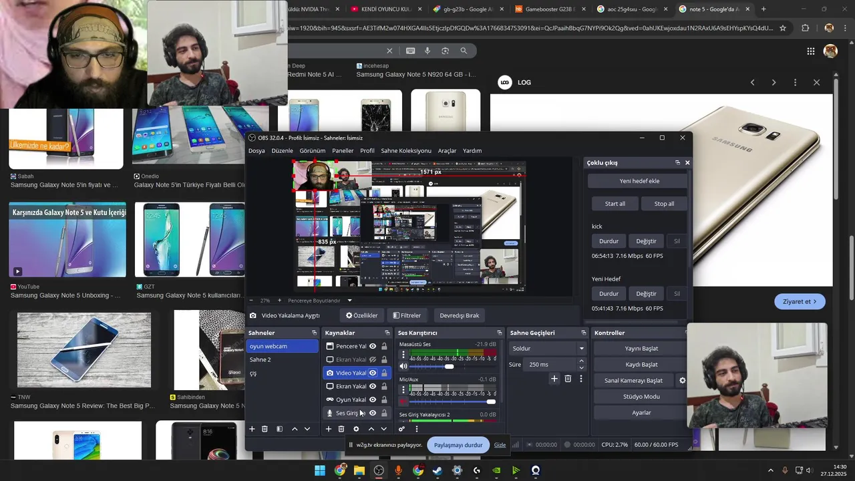855x481 pixels.
Task: Open Masaüstü Ses three-dot options
Action: [x=403, y=355]
